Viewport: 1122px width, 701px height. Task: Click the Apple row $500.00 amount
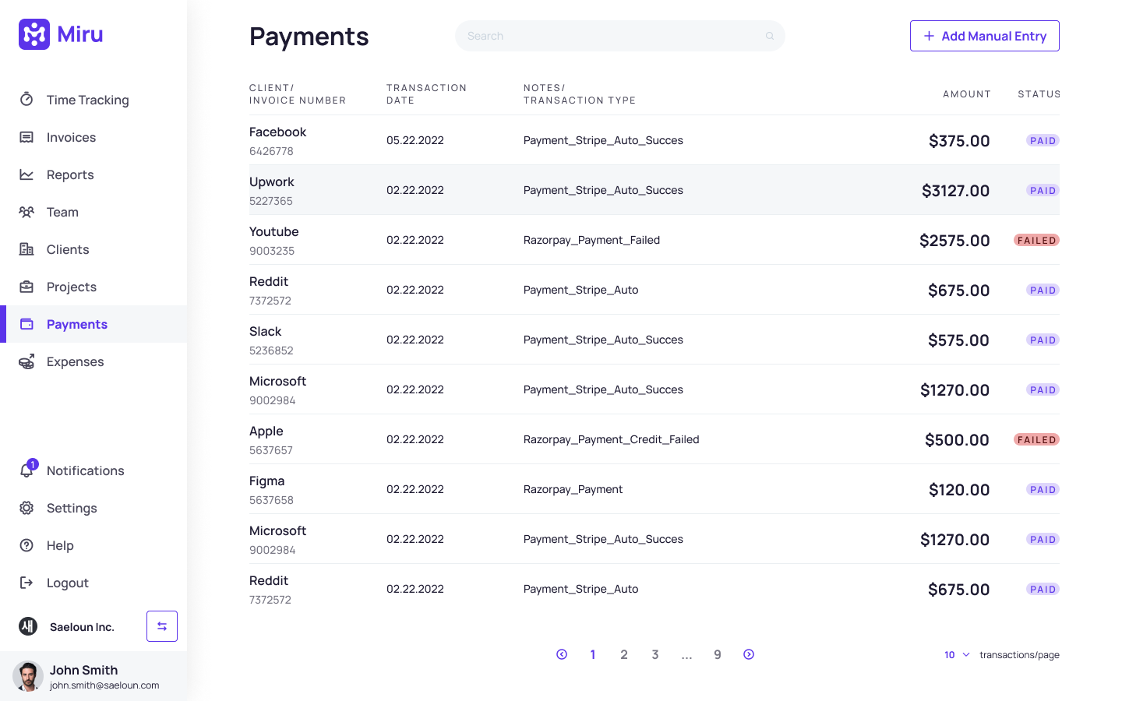click(957, 440)
